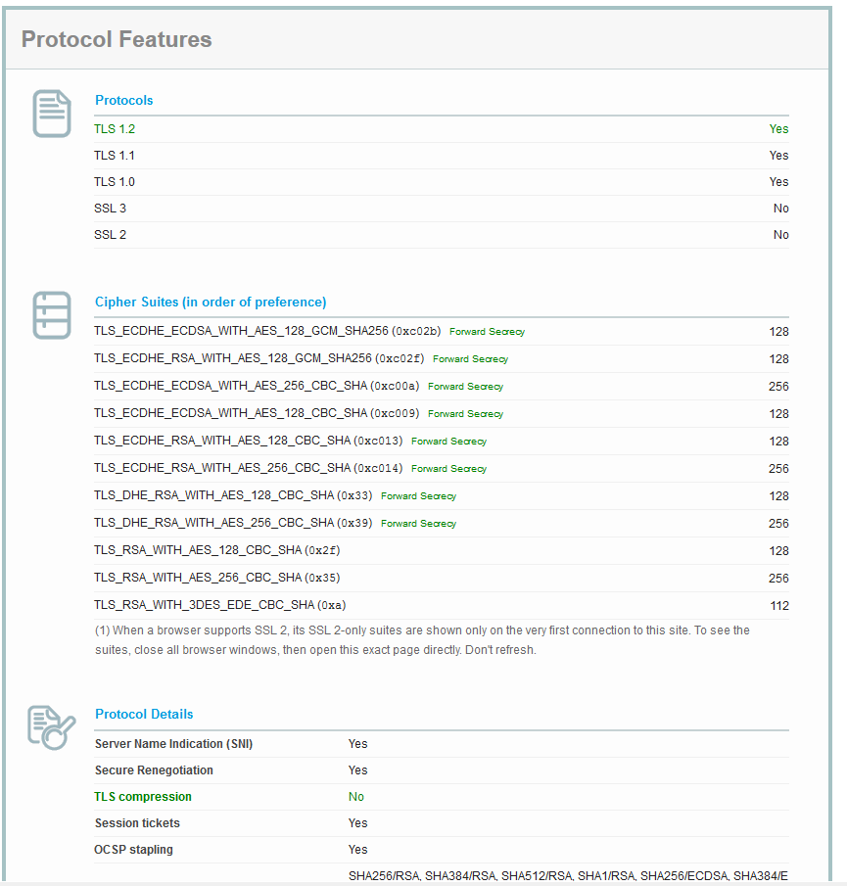Click the SSL 2 suites footnote text

pos(421,639)
